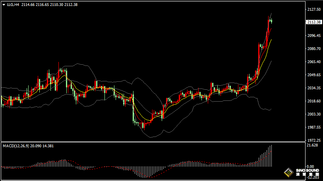Click the MACD(12,26,9) indicator label
The height and width of the screenshot is (181, 323).
click(x=17, y=146)
